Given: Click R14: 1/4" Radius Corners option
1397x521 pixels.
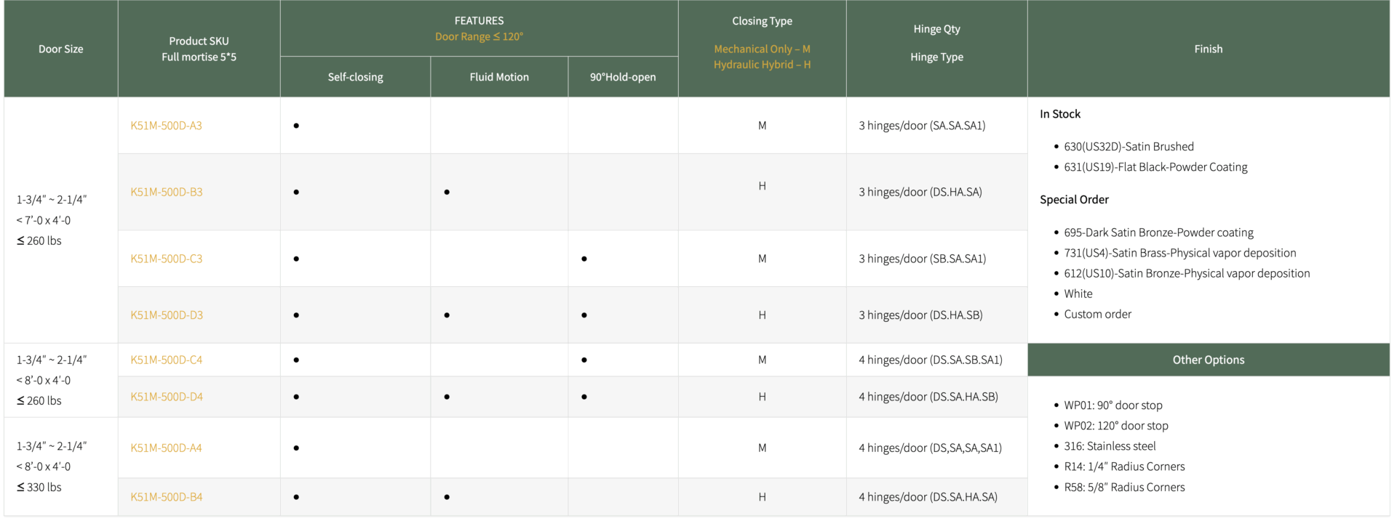Looking at the screenshot, I should [1124, 467].
